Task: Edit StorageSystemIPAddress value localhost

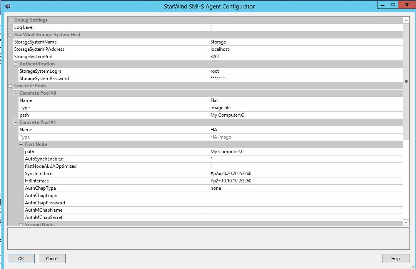Action: [x=306, y=49]
